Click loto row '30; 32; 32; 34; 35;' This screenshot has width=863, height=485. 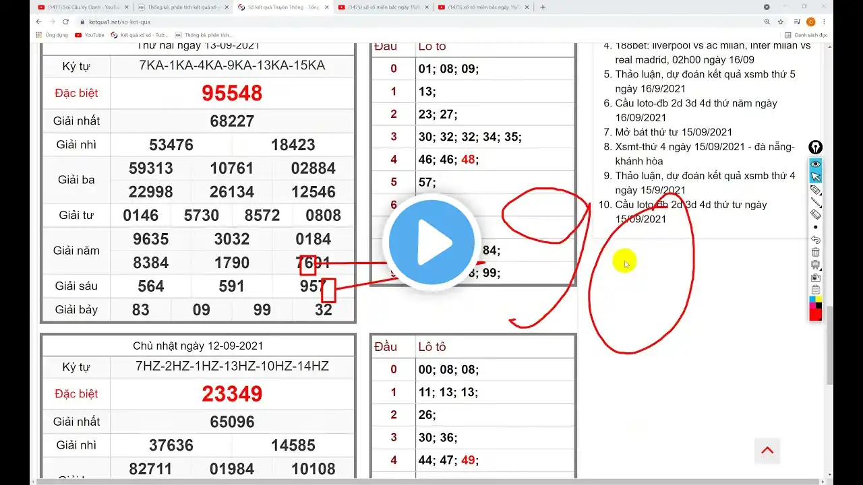[470, 137]
